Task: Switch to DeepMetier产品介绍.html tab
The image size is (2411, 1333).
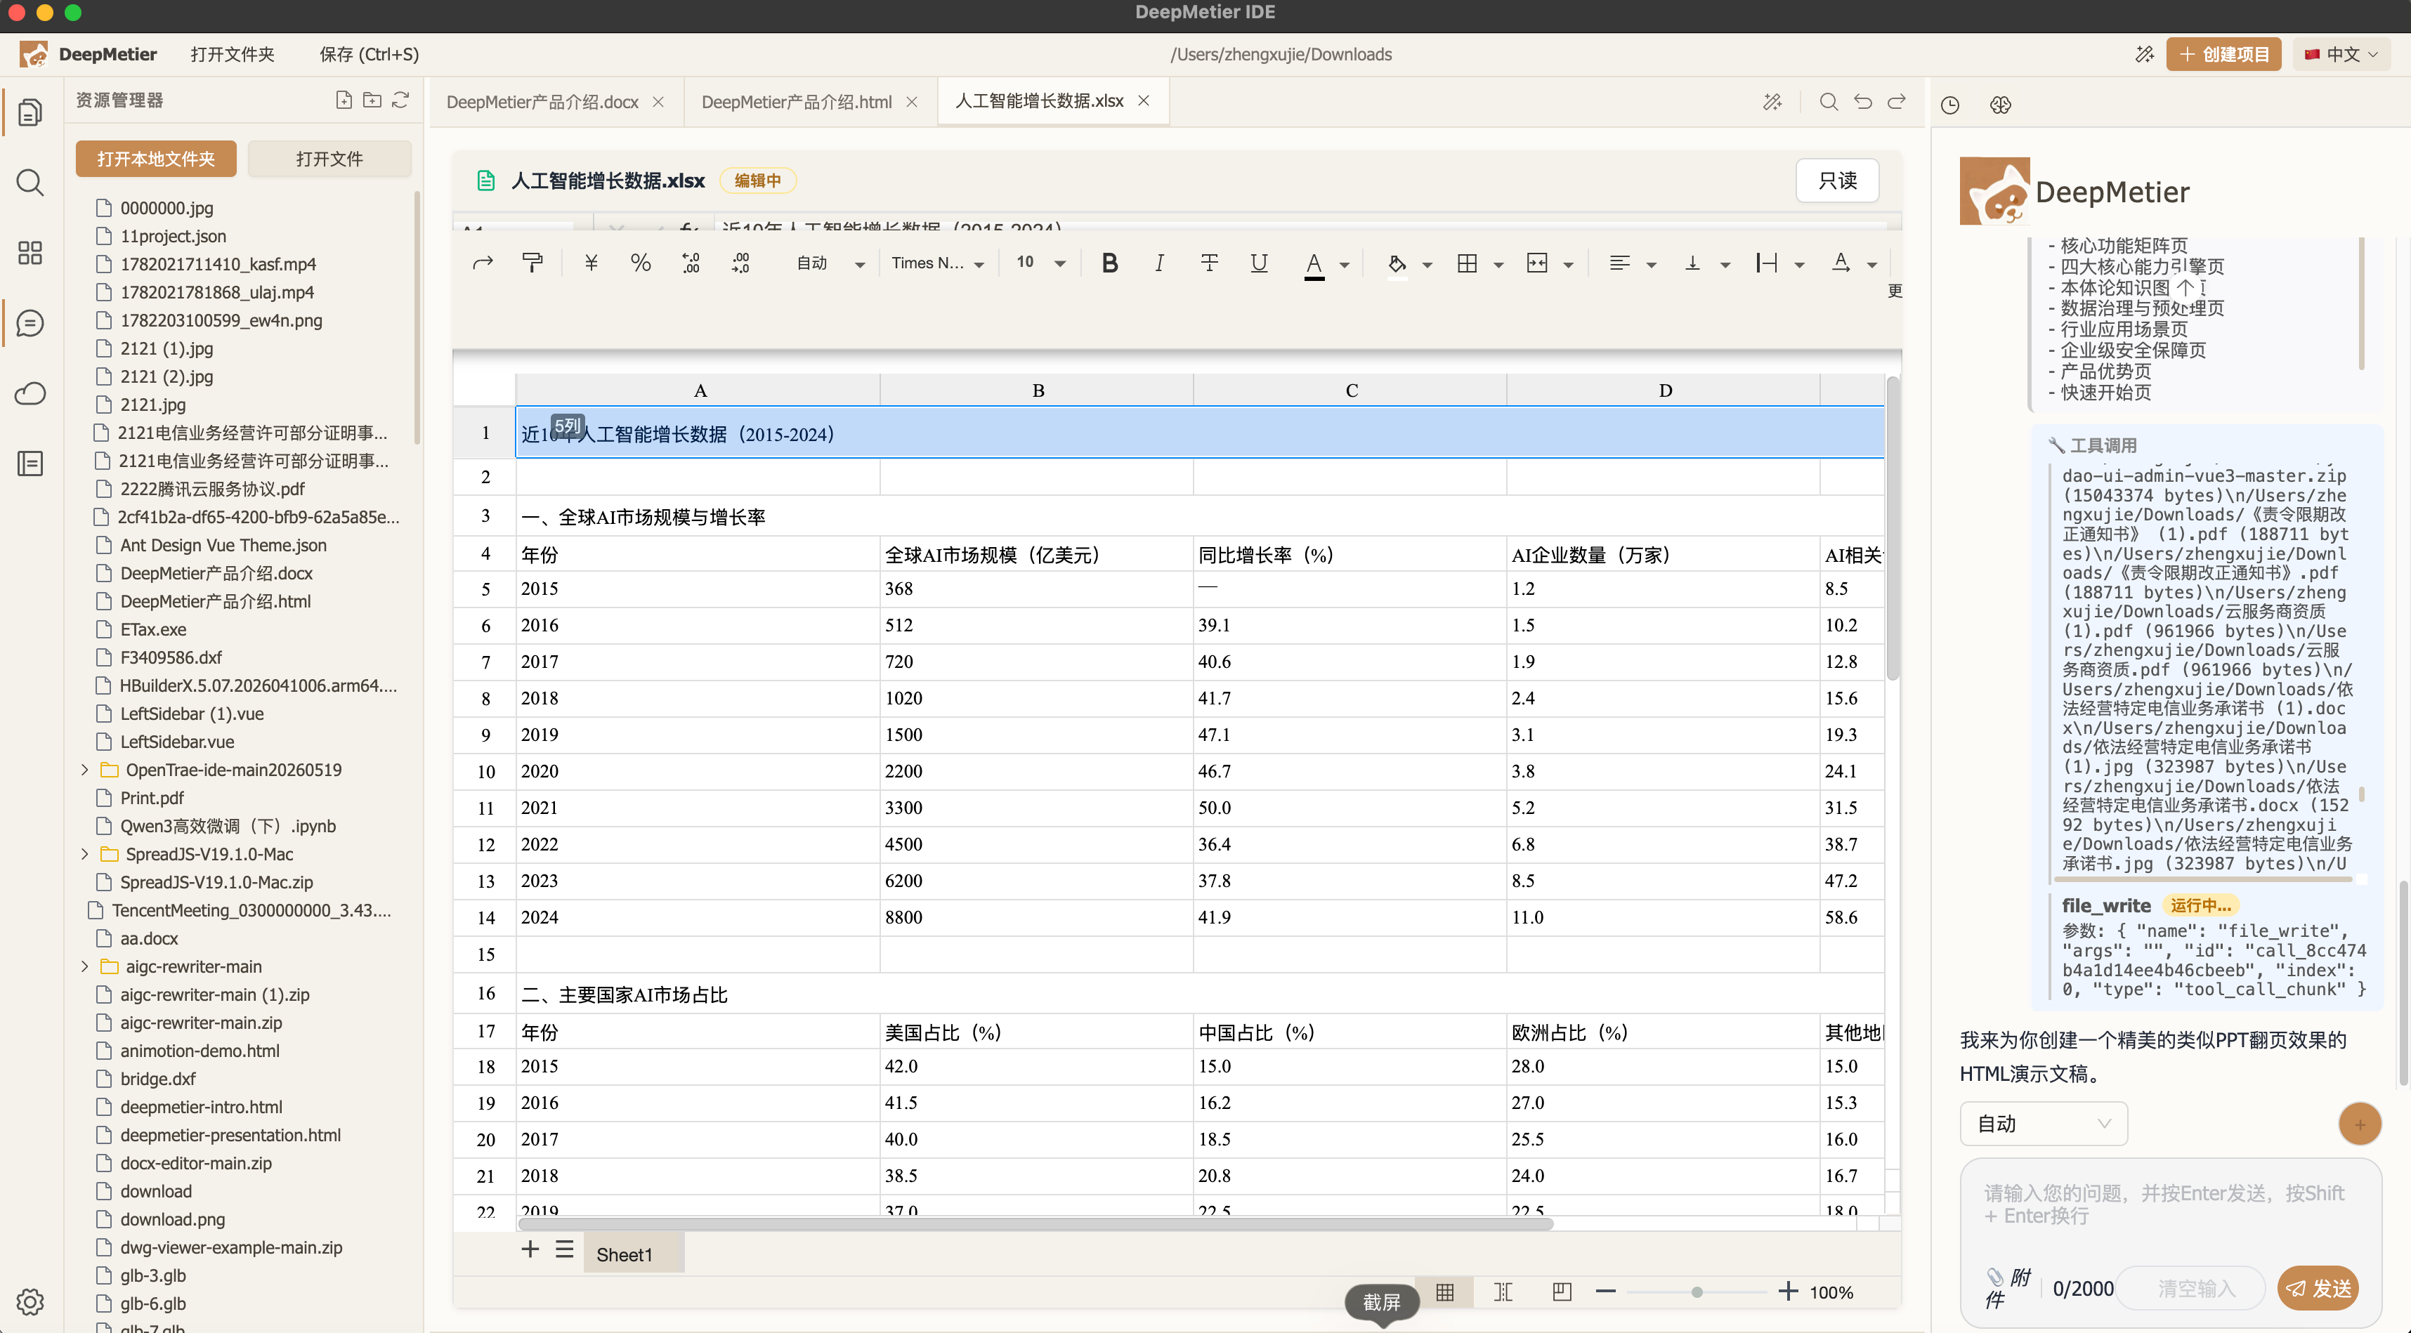Action: [797, 101]
